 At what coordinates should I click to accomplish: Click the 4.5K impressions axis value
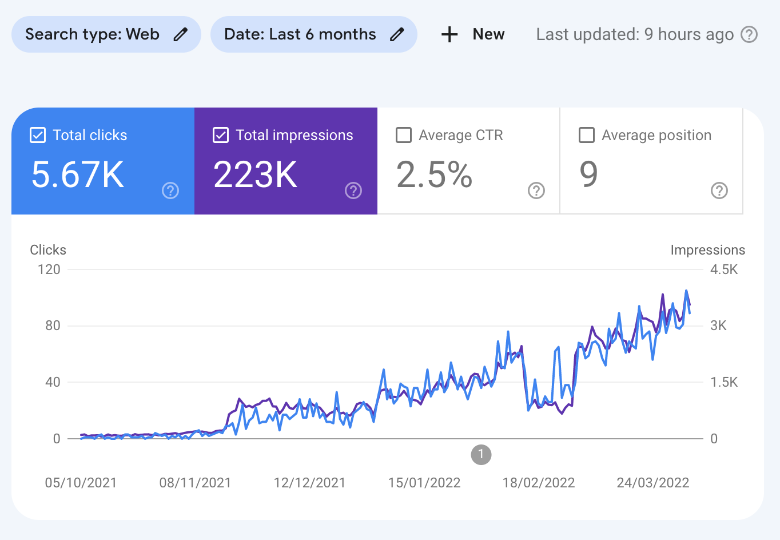click(724, 269)
